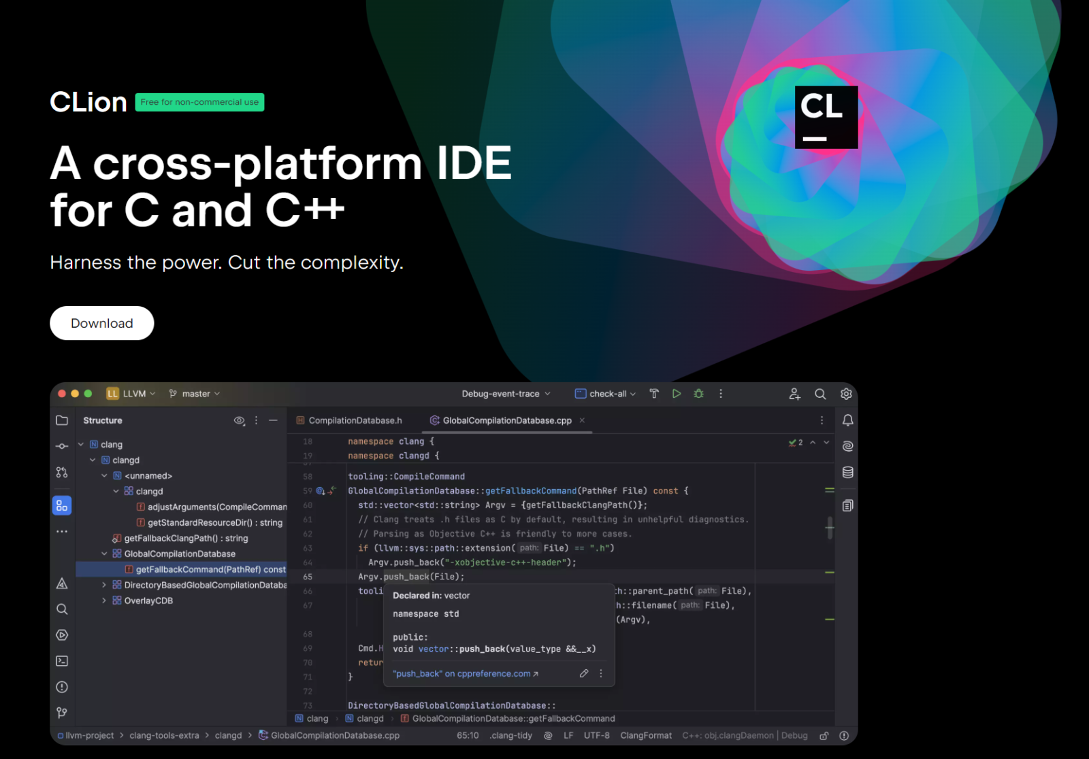Image resolution: width=1089 pixels, height=759 pixels.
Task: Open Code With Me collaborator icon
Action: [794, 393]
